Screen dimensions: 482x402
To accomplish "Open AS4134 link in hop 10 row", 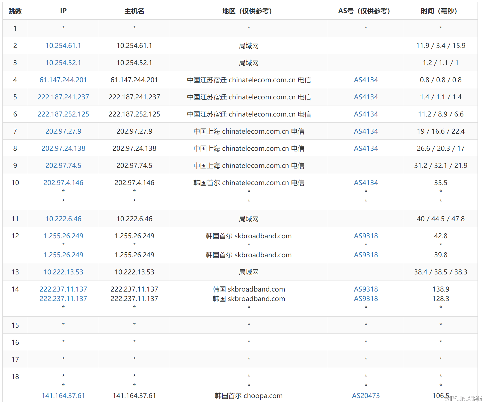I will click(366, 183).
